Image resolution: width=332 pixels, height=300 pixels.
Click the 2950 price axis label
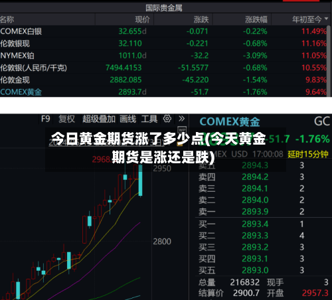click(162, 169)
